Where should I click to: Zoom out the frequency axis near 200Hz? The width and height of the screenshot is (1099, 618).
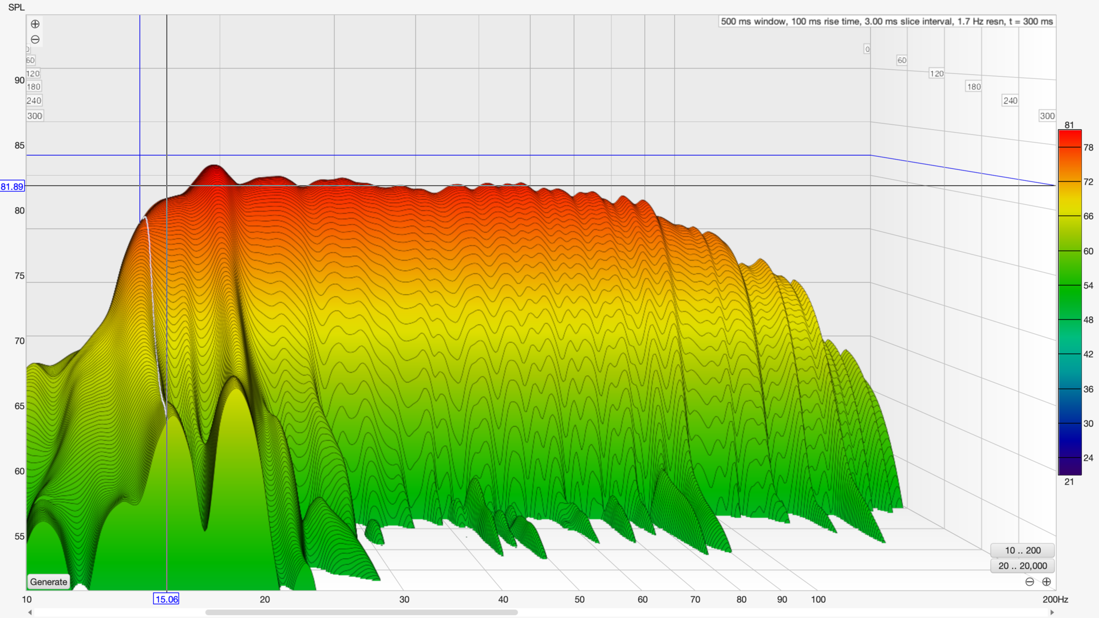[1030, 582]
